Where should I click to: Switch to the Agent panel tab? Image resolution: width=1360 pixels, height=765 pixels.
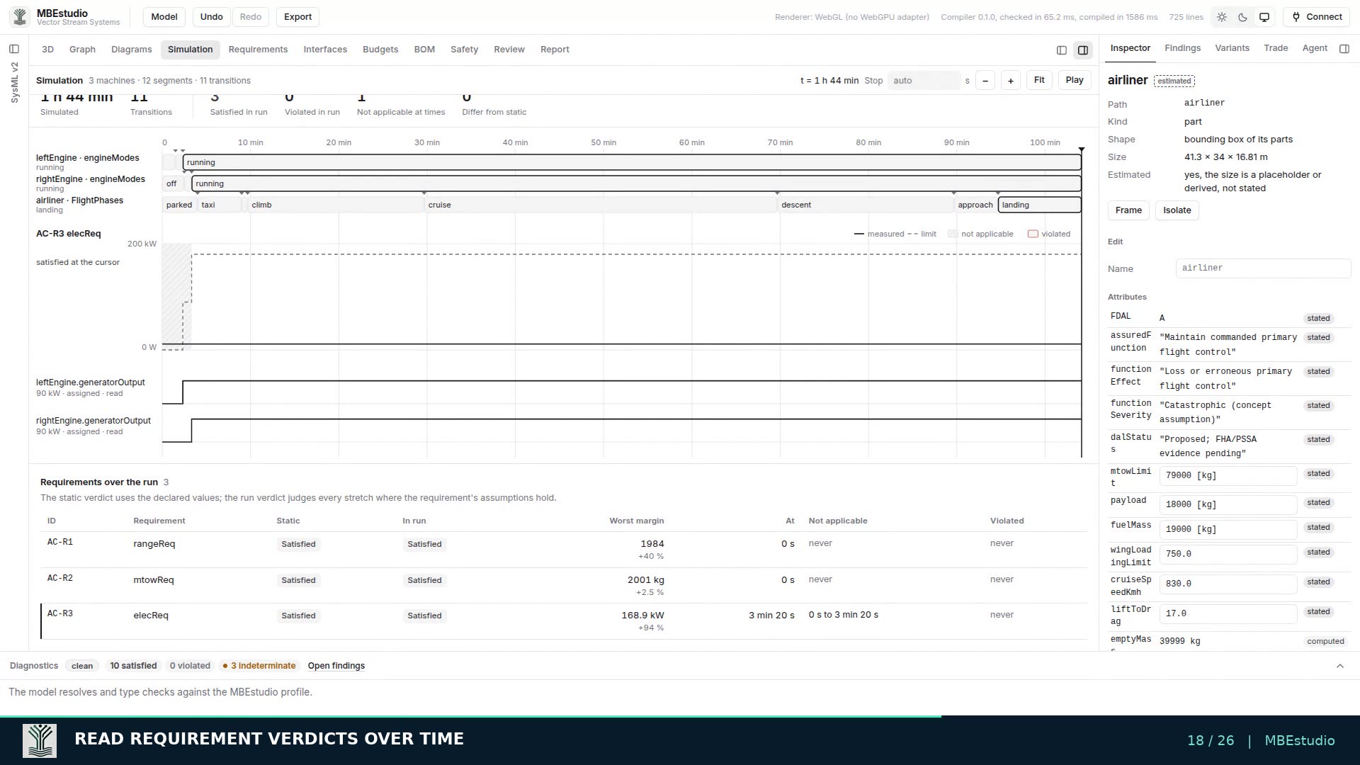1315,48
